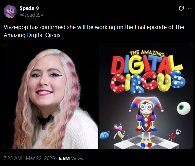Open the left photo of the smiling woman

[51, 96]
